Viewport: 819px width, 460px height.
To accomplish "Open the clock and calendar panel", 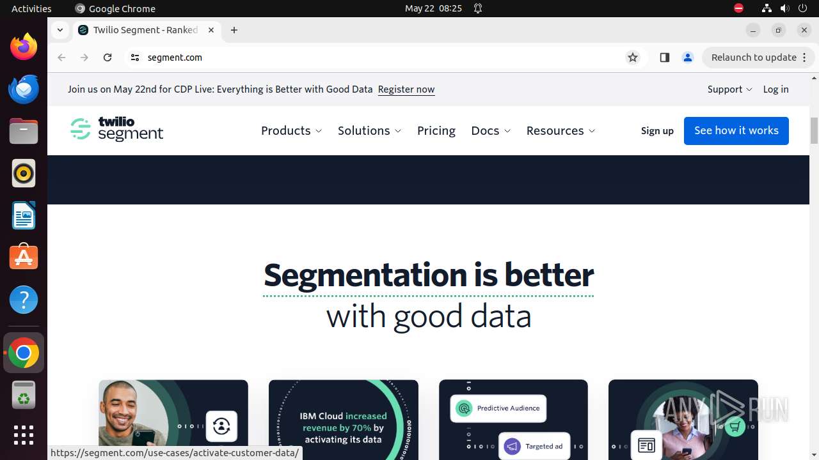I will pos(433,8).
